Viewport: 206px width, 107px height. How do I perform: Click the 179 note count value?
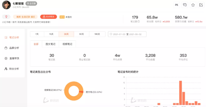point(135,17)
